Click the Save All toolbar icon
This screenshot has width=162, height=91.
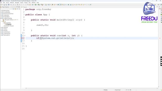[6, 5]
